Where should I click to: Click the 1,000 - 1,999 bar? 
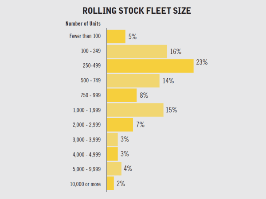pyautogui.click(x=135, y=110)
